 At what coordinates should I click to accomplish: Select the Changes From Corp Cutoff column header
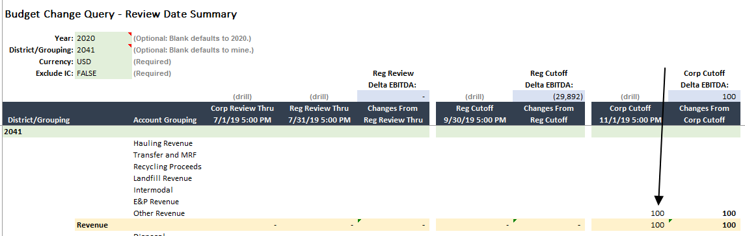(x=703, y=113)
